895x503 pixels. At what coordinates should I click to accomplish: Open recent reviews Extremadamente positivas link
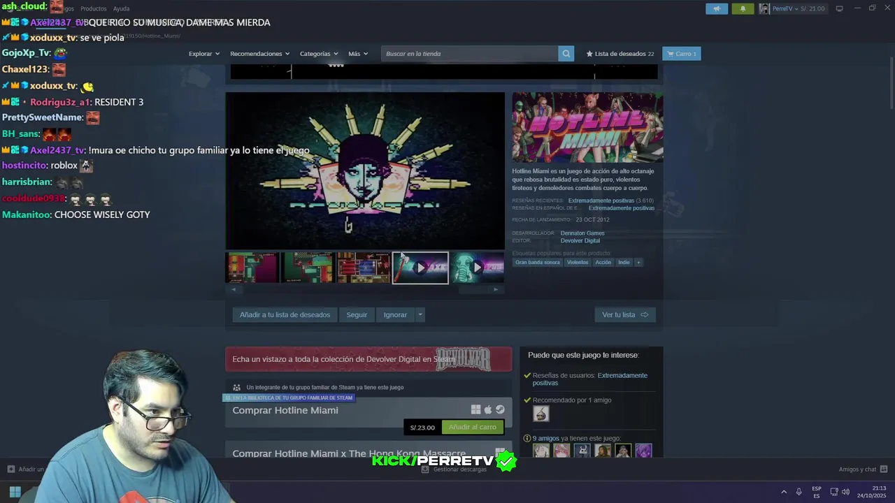(x=601, y=201)
